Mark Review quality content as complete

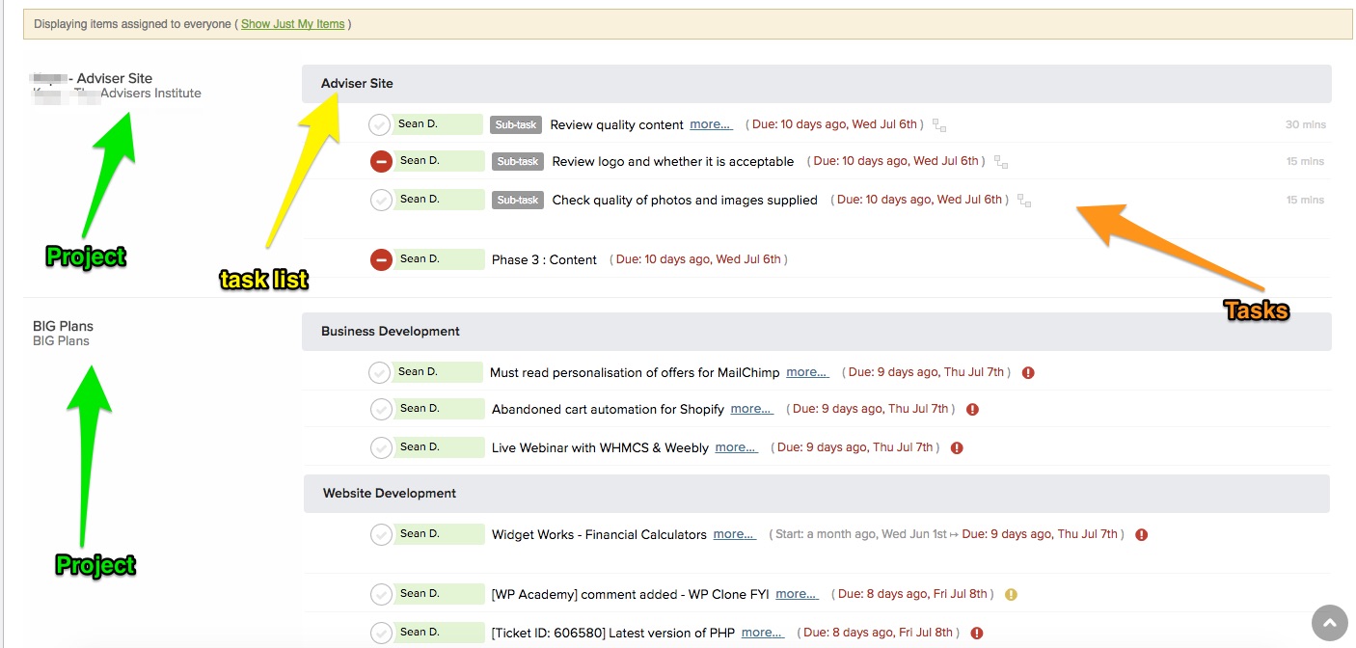pos(380,124)
